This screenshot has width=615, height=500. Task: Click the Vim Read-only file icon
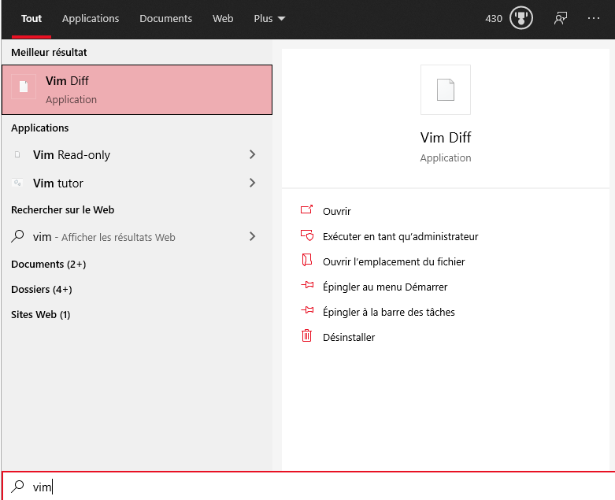17,154
